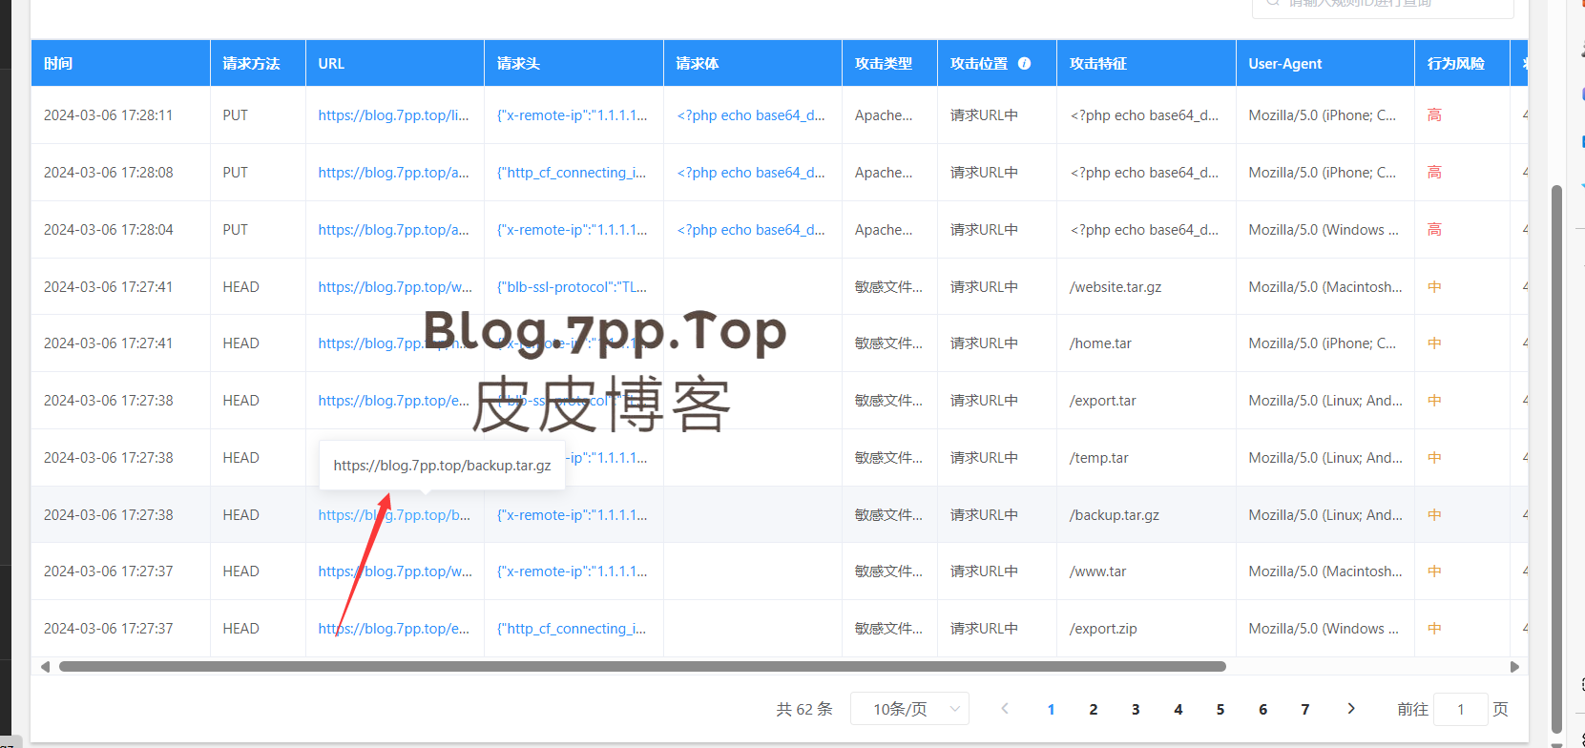The width and height of the screenshot is (1585, 748).
Task: Go to next page using right chevron
Action: pyautogui.click(x=1350, y=708)
